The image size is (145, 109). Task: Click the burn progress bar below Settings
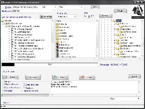pos(26,95)
